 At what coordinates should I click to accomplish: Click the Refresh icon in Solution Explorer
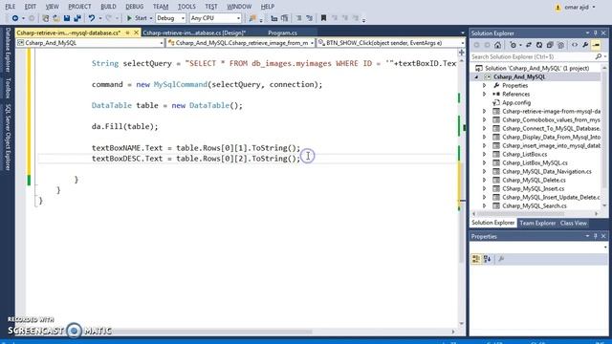[539, 45]
